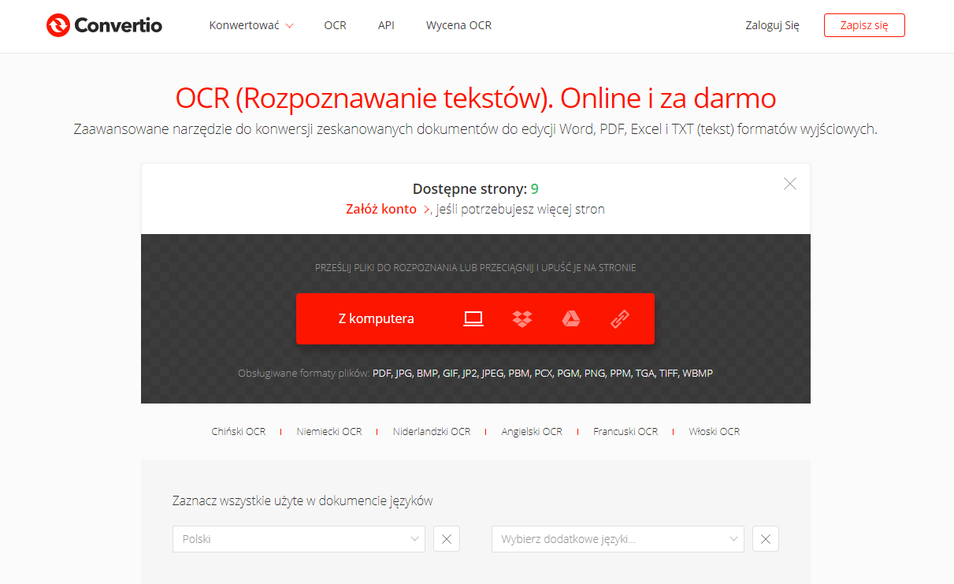
Task: Open the Konwertować dropdown menu
Action: (251, 25)
